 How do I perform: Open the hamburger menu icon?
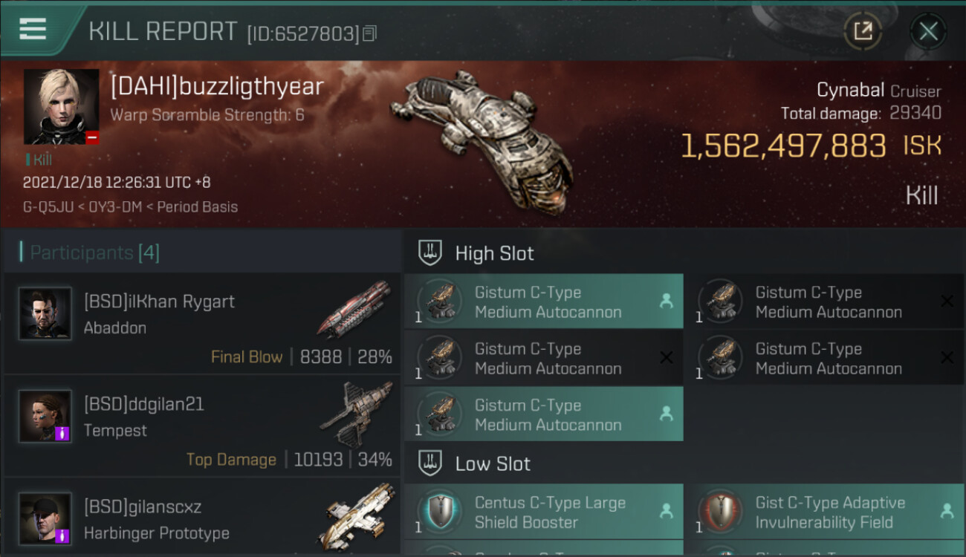[33, 29]
